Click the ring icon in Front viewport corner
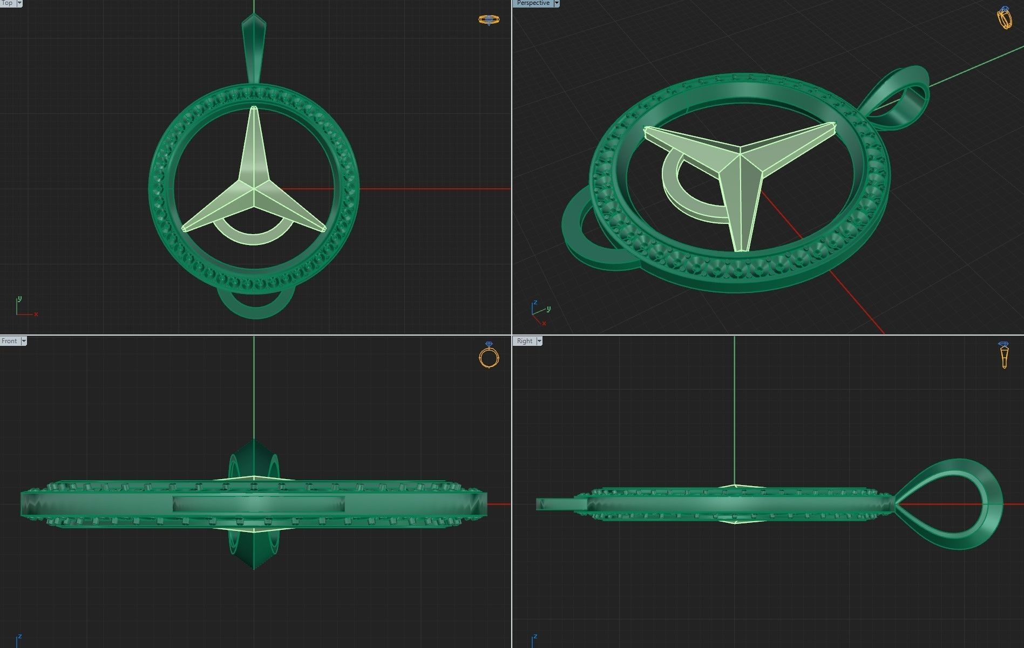1024x648 pixels. pyautogui.click(x=489, y=355)
